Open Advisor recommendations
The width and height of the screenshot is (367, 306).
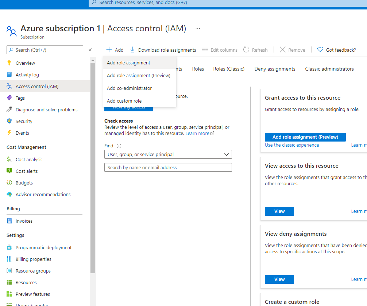click(43, 194)
